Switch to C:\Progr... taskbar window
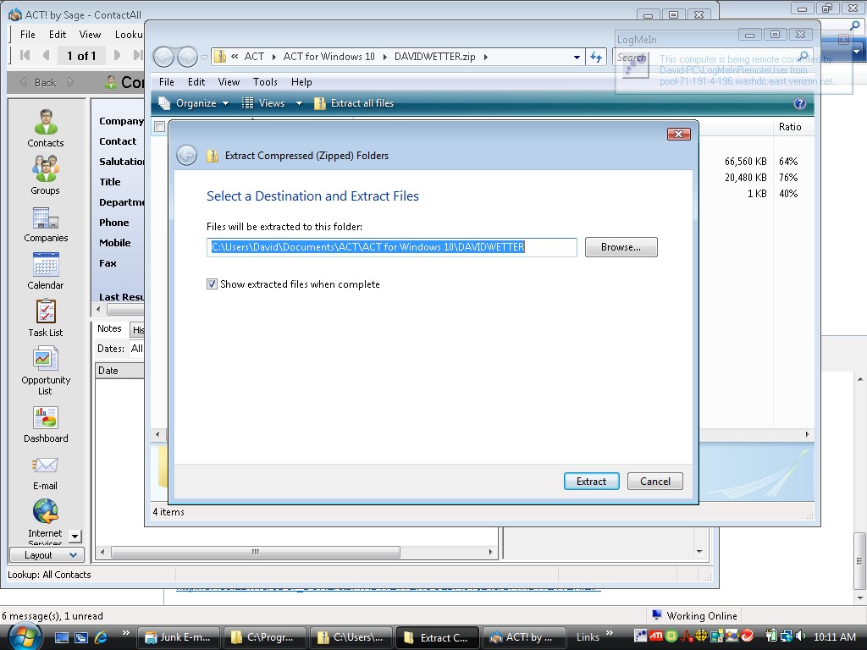This screenshot has width=867, height=650. (264, 637)
